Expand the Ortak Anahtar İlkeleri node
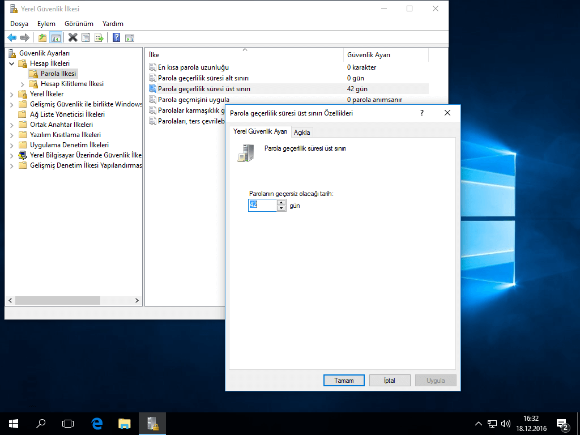The height and width of the screenshot is (435, 580). (x=12, y=125)
